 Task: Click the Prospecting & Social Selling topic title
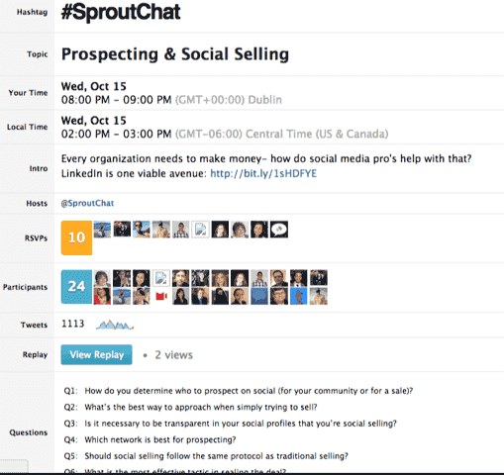point(175,54)
